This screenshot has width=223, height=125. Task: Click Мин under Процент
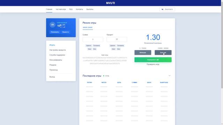118,49
